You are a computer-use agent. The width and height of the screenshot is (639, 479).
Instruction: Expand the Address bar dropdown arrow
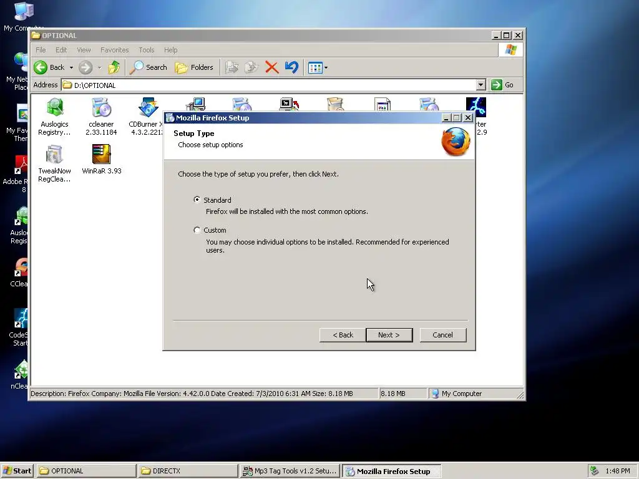(x=481, y=85)
